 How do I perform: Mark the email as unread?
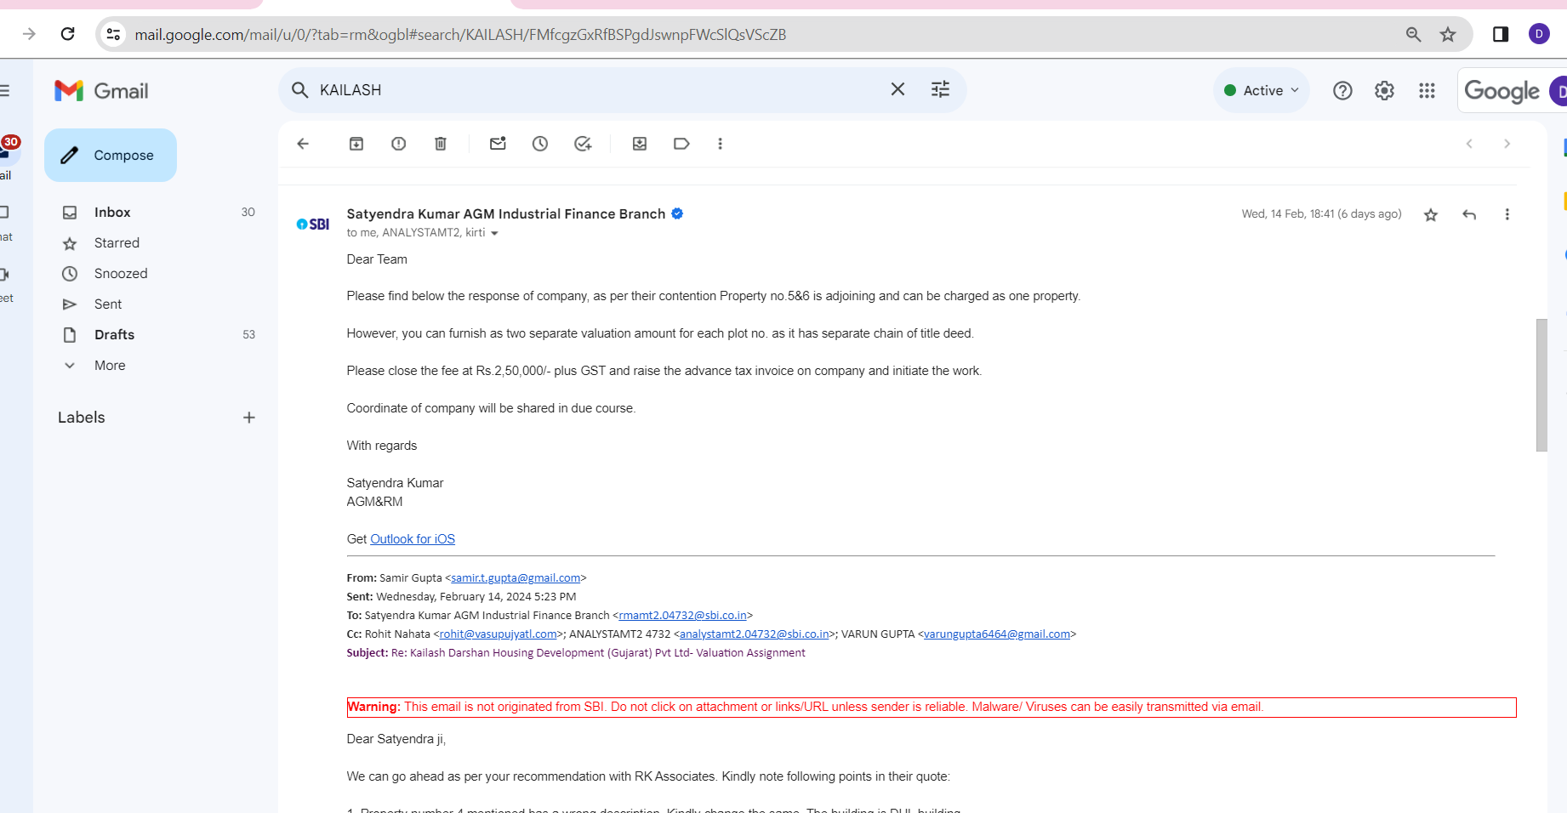click(498, 144)
